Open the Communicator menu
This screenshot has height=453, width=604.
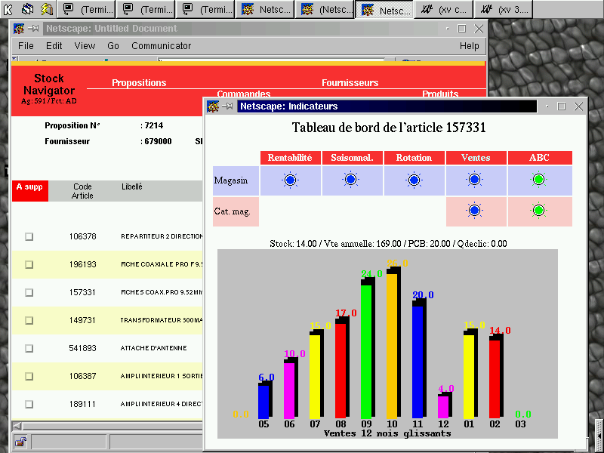pos(161,46)
